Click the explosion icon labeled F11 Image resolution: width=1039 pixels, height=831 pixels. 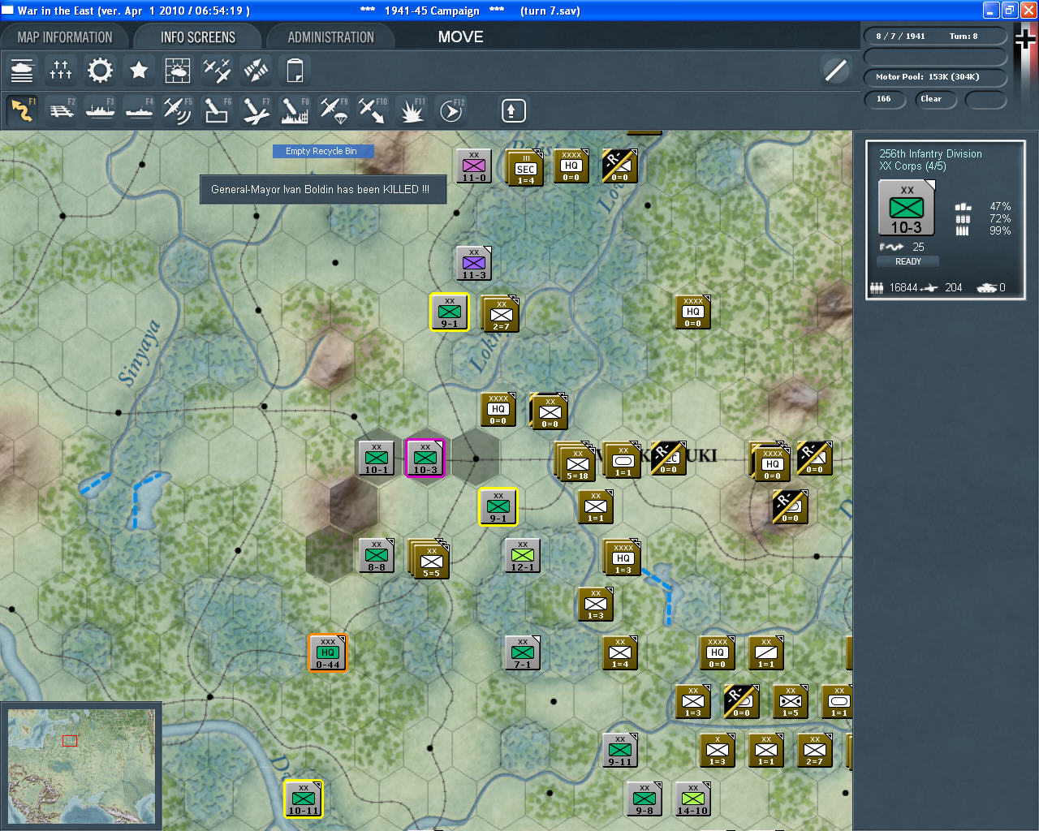(412, 110)
